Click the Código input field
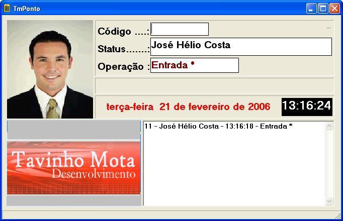 point(180,29)
